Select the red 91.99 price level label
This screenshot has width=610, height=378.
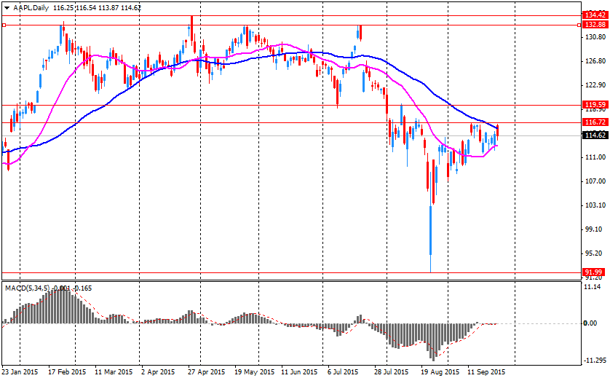tap(595, 272)
